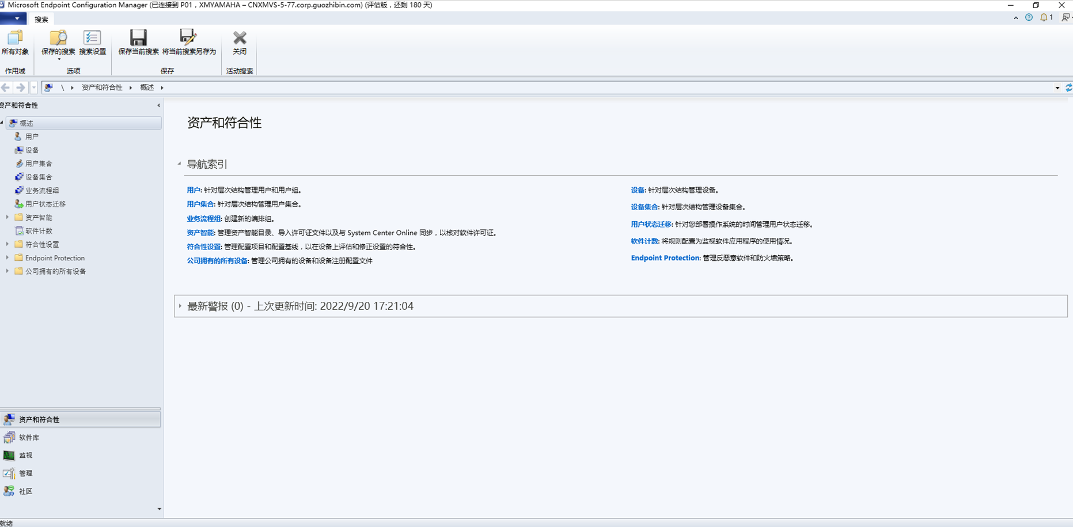Viewport: 1073px width, 527px height.
Task: Select the 资产智能 folder row in tree
Action: (x=33, y=218)
